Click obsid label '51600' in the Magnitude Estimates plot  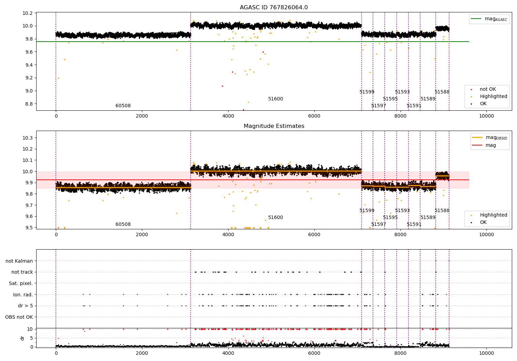pos(275,217)
